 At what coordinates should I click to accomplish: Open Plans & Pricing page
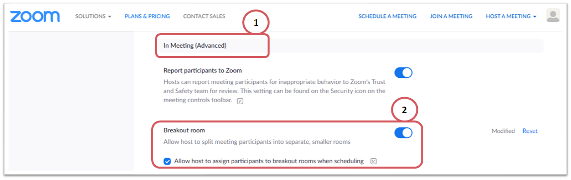coord(147,16)
